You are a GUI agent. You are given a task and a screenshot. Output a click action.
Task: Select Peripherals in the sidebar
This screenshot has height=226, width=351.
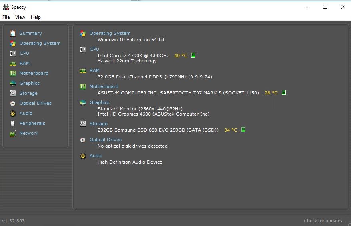click(x=32, y=123)
